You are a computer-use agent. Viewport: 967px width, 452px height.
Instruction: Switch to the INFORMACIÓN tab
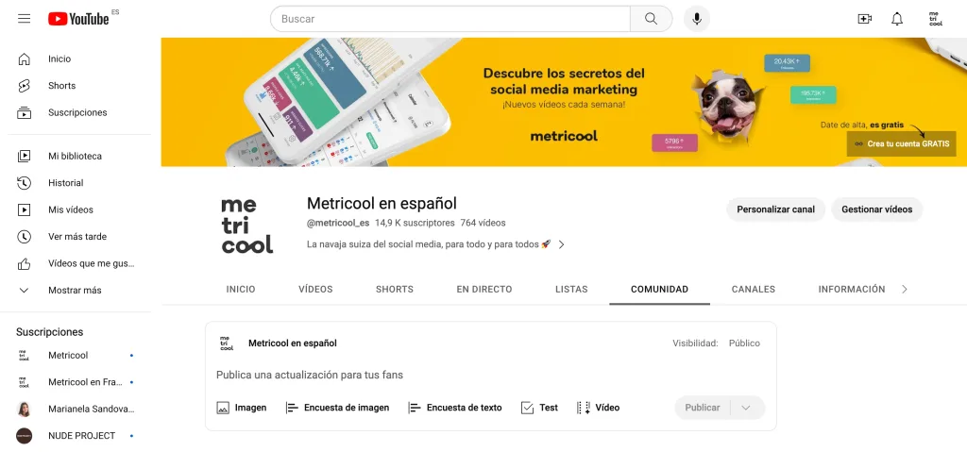852,289
